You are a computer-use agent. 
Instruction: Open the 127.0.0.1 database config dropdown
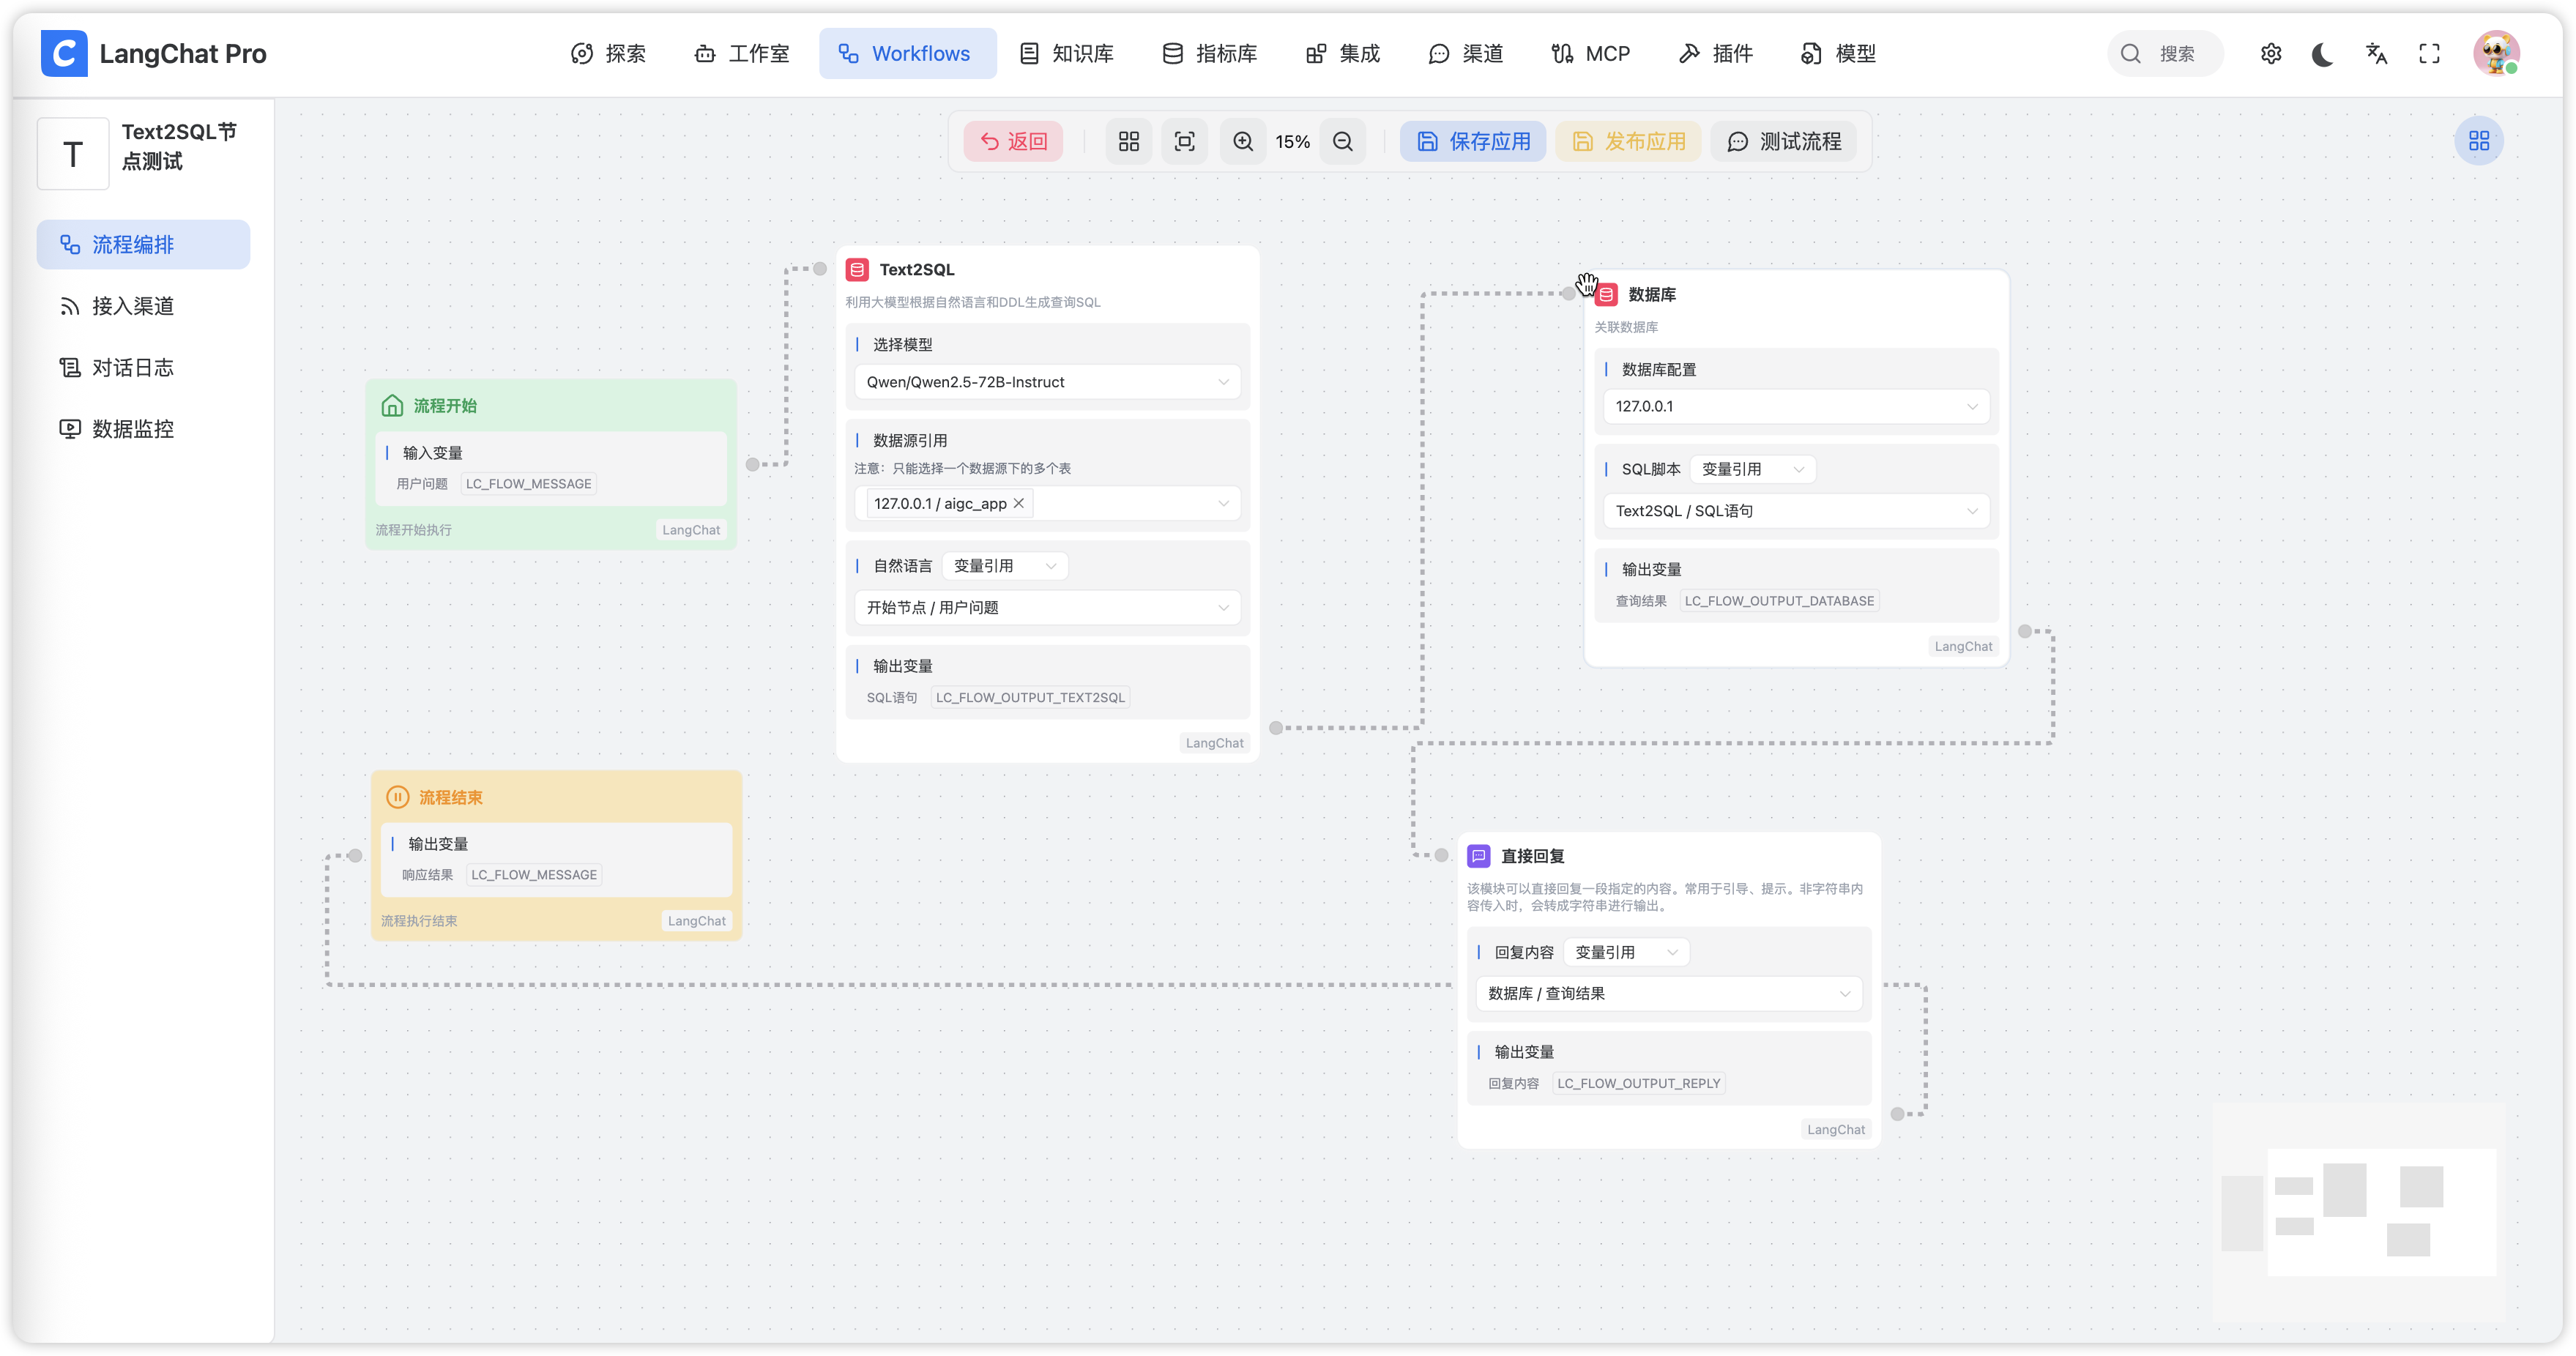(1796, 406)
